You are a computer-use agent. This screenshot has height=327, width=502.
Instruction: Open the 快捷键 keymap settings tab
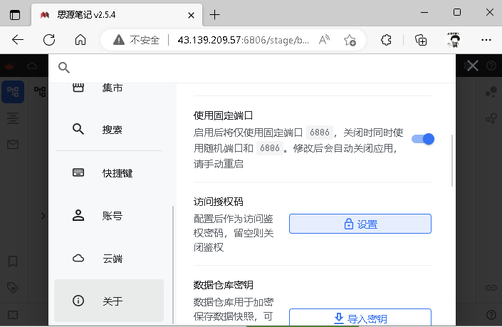pyautogui.click(x=109, y=173)
